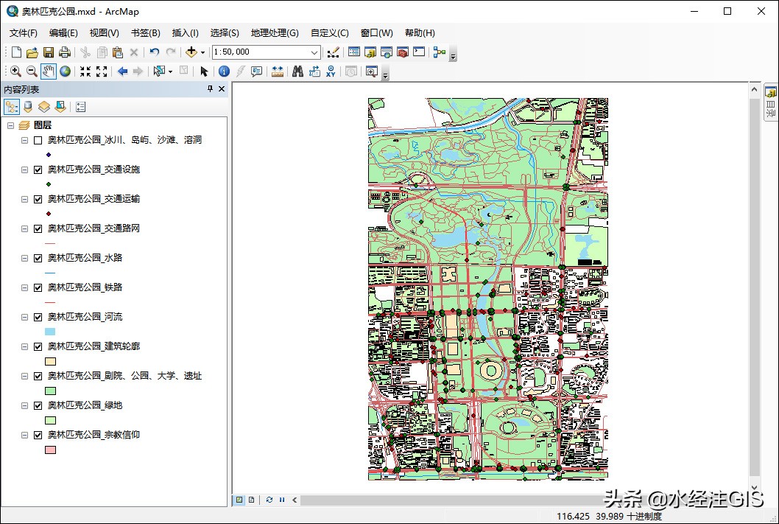Open the Find binoculars tool

click(297, 71)
